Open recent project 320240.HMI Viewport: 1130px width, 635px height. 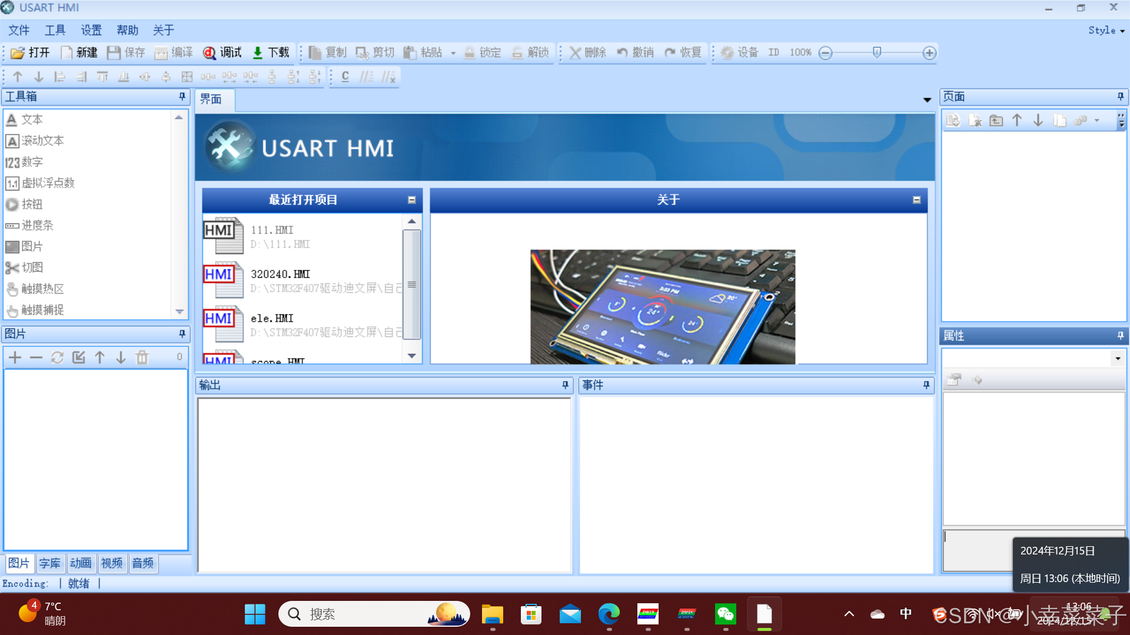(280, 275)
